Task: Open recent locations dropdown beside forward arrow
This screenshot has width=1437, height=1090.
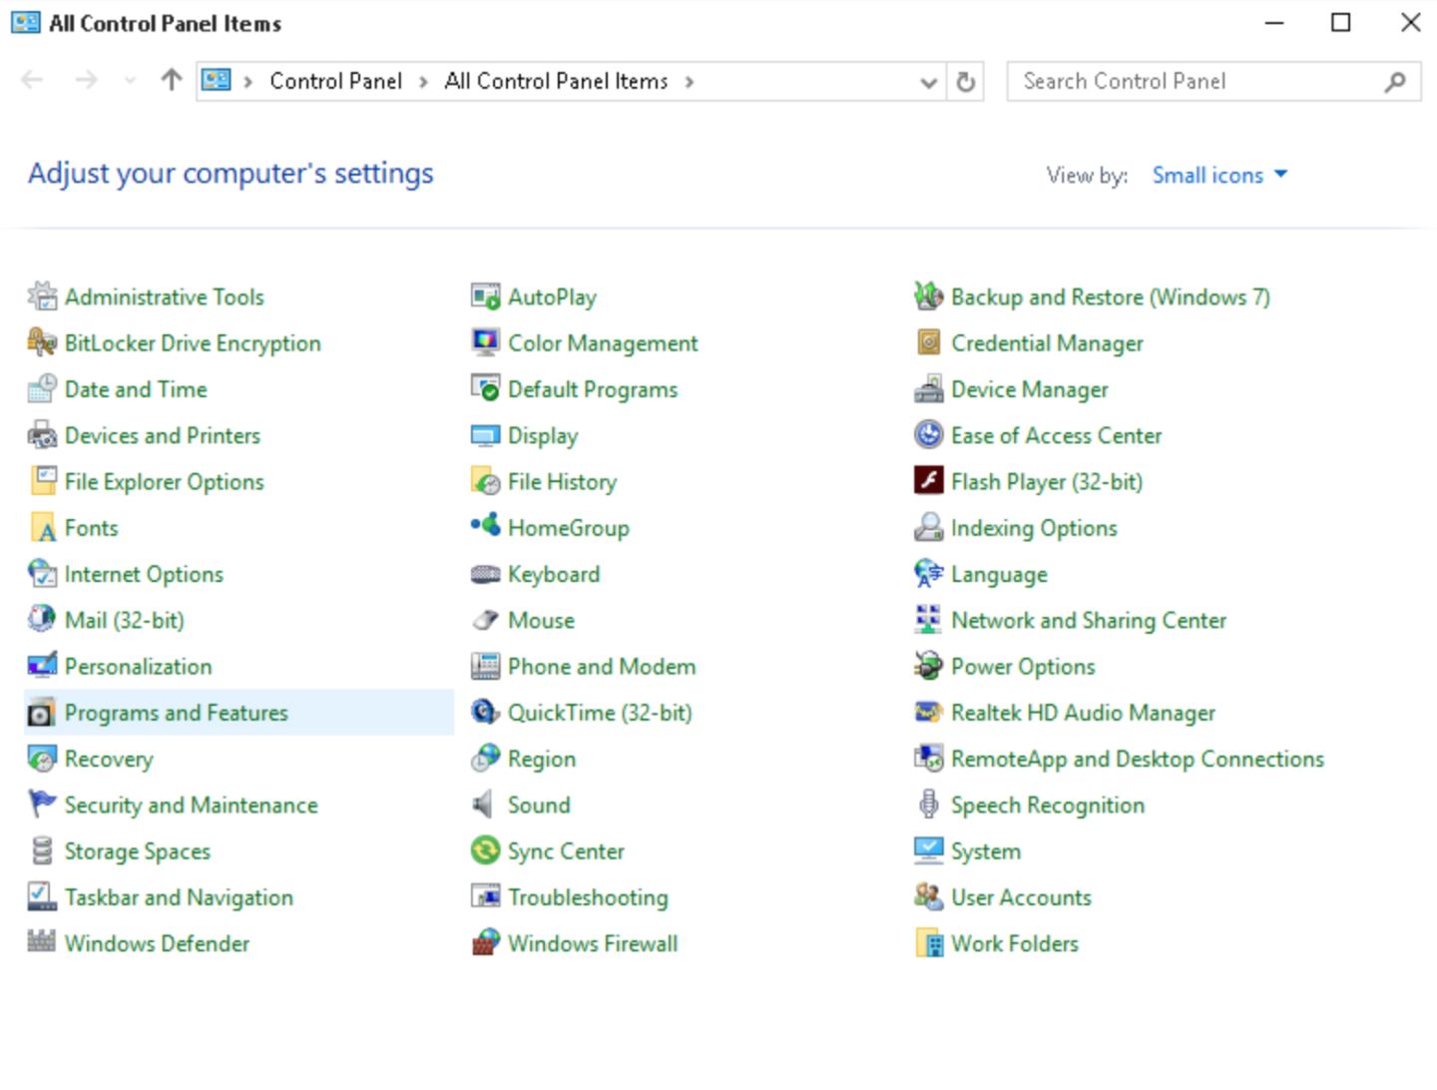Action: pos(130,81)
